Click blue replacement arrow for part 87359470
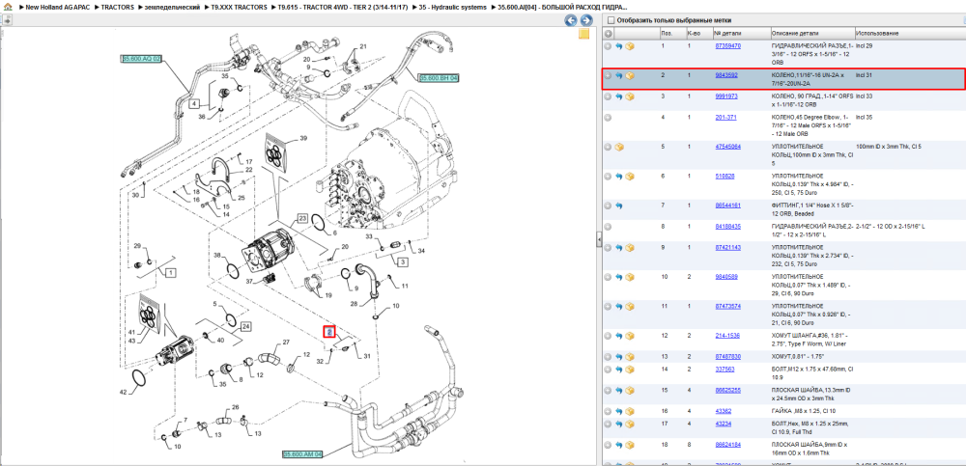The width and height of the screenshot is (966, 466). tap(618, 46)
